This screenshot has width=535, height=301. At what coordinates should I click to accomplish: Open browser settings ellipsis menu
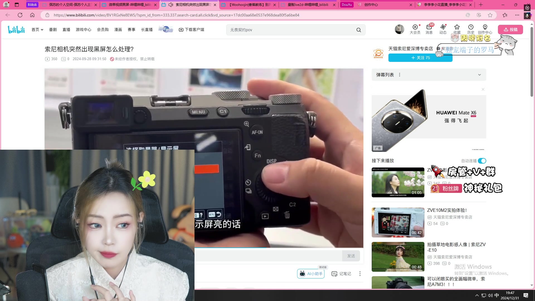click(x=517, y=15)
